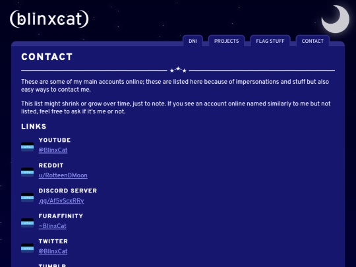
Task: Click the flag icon beside YouTube
Action: [28, 147]
